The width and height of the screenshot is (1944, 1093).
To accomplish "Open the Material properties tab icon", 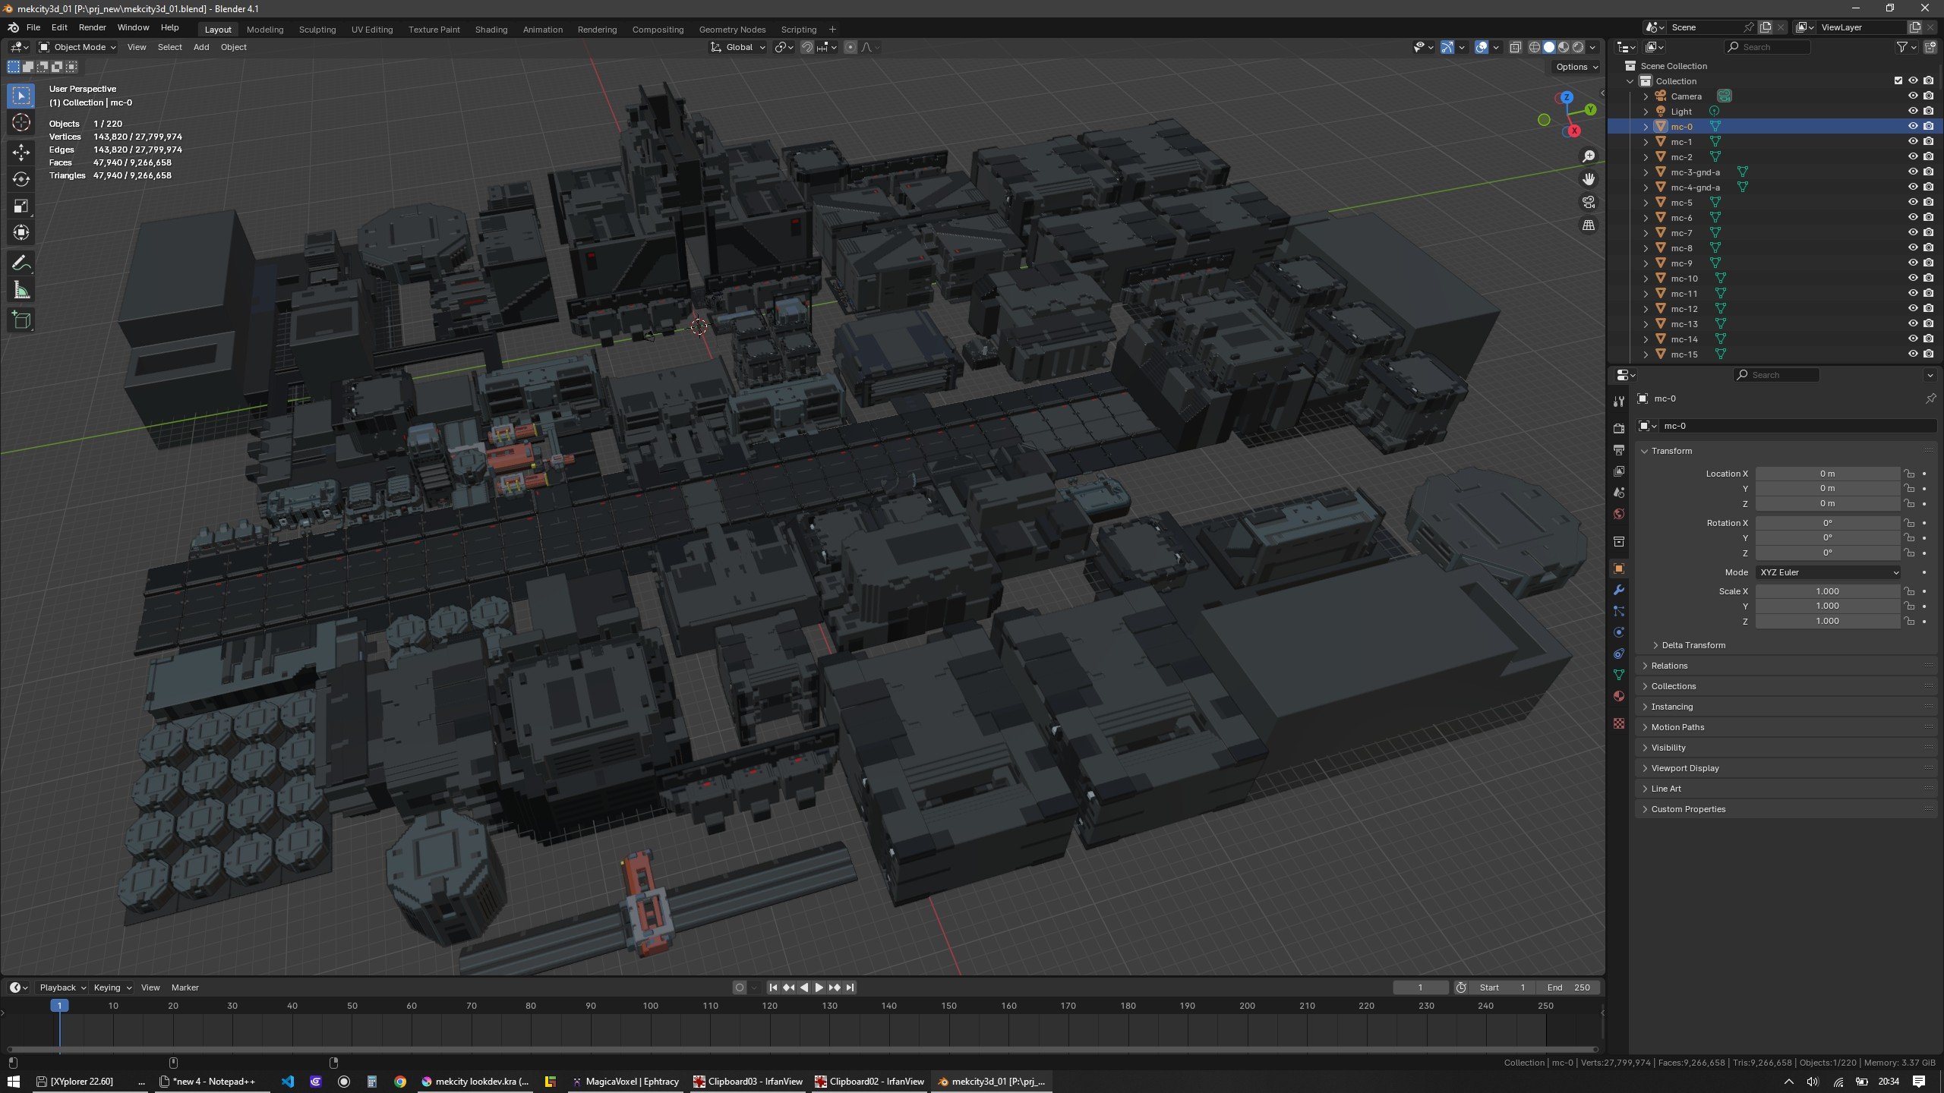I will click(x=1619, y=696).
